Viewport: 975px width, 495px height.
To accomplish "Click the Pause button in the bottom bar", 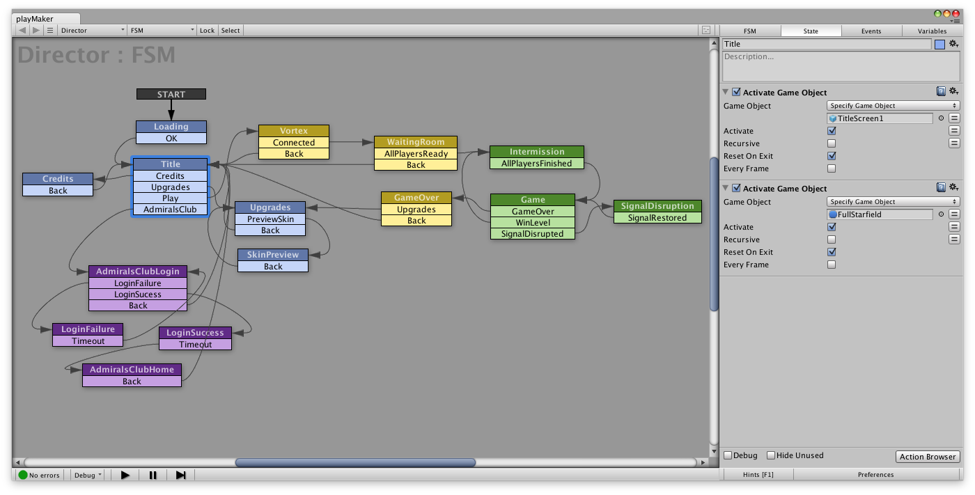I will [x=153, y=475].
